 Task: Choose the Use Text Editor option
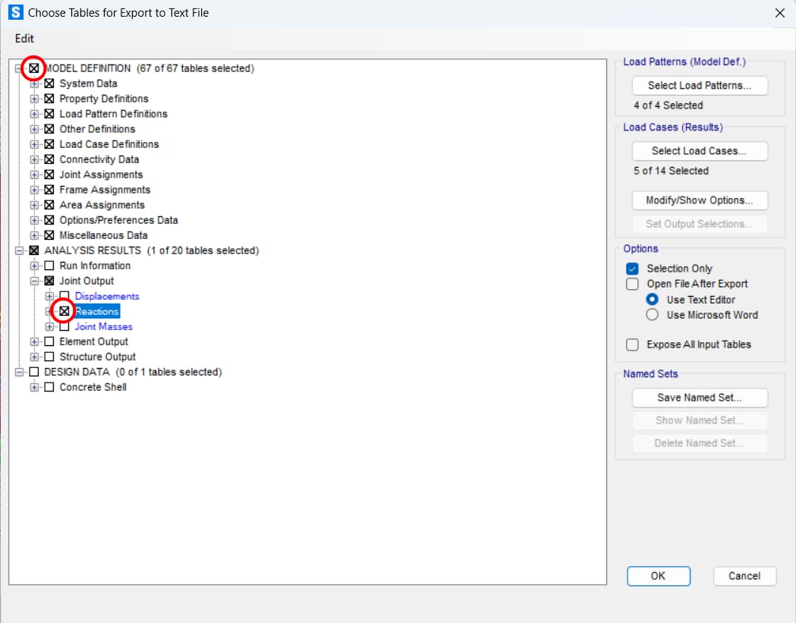(652, 300)
